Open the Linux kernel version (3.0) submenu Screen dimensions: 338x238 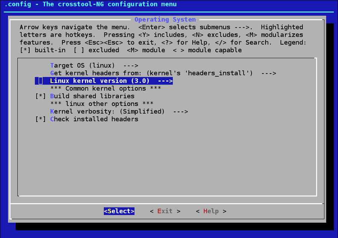(104, 81)
